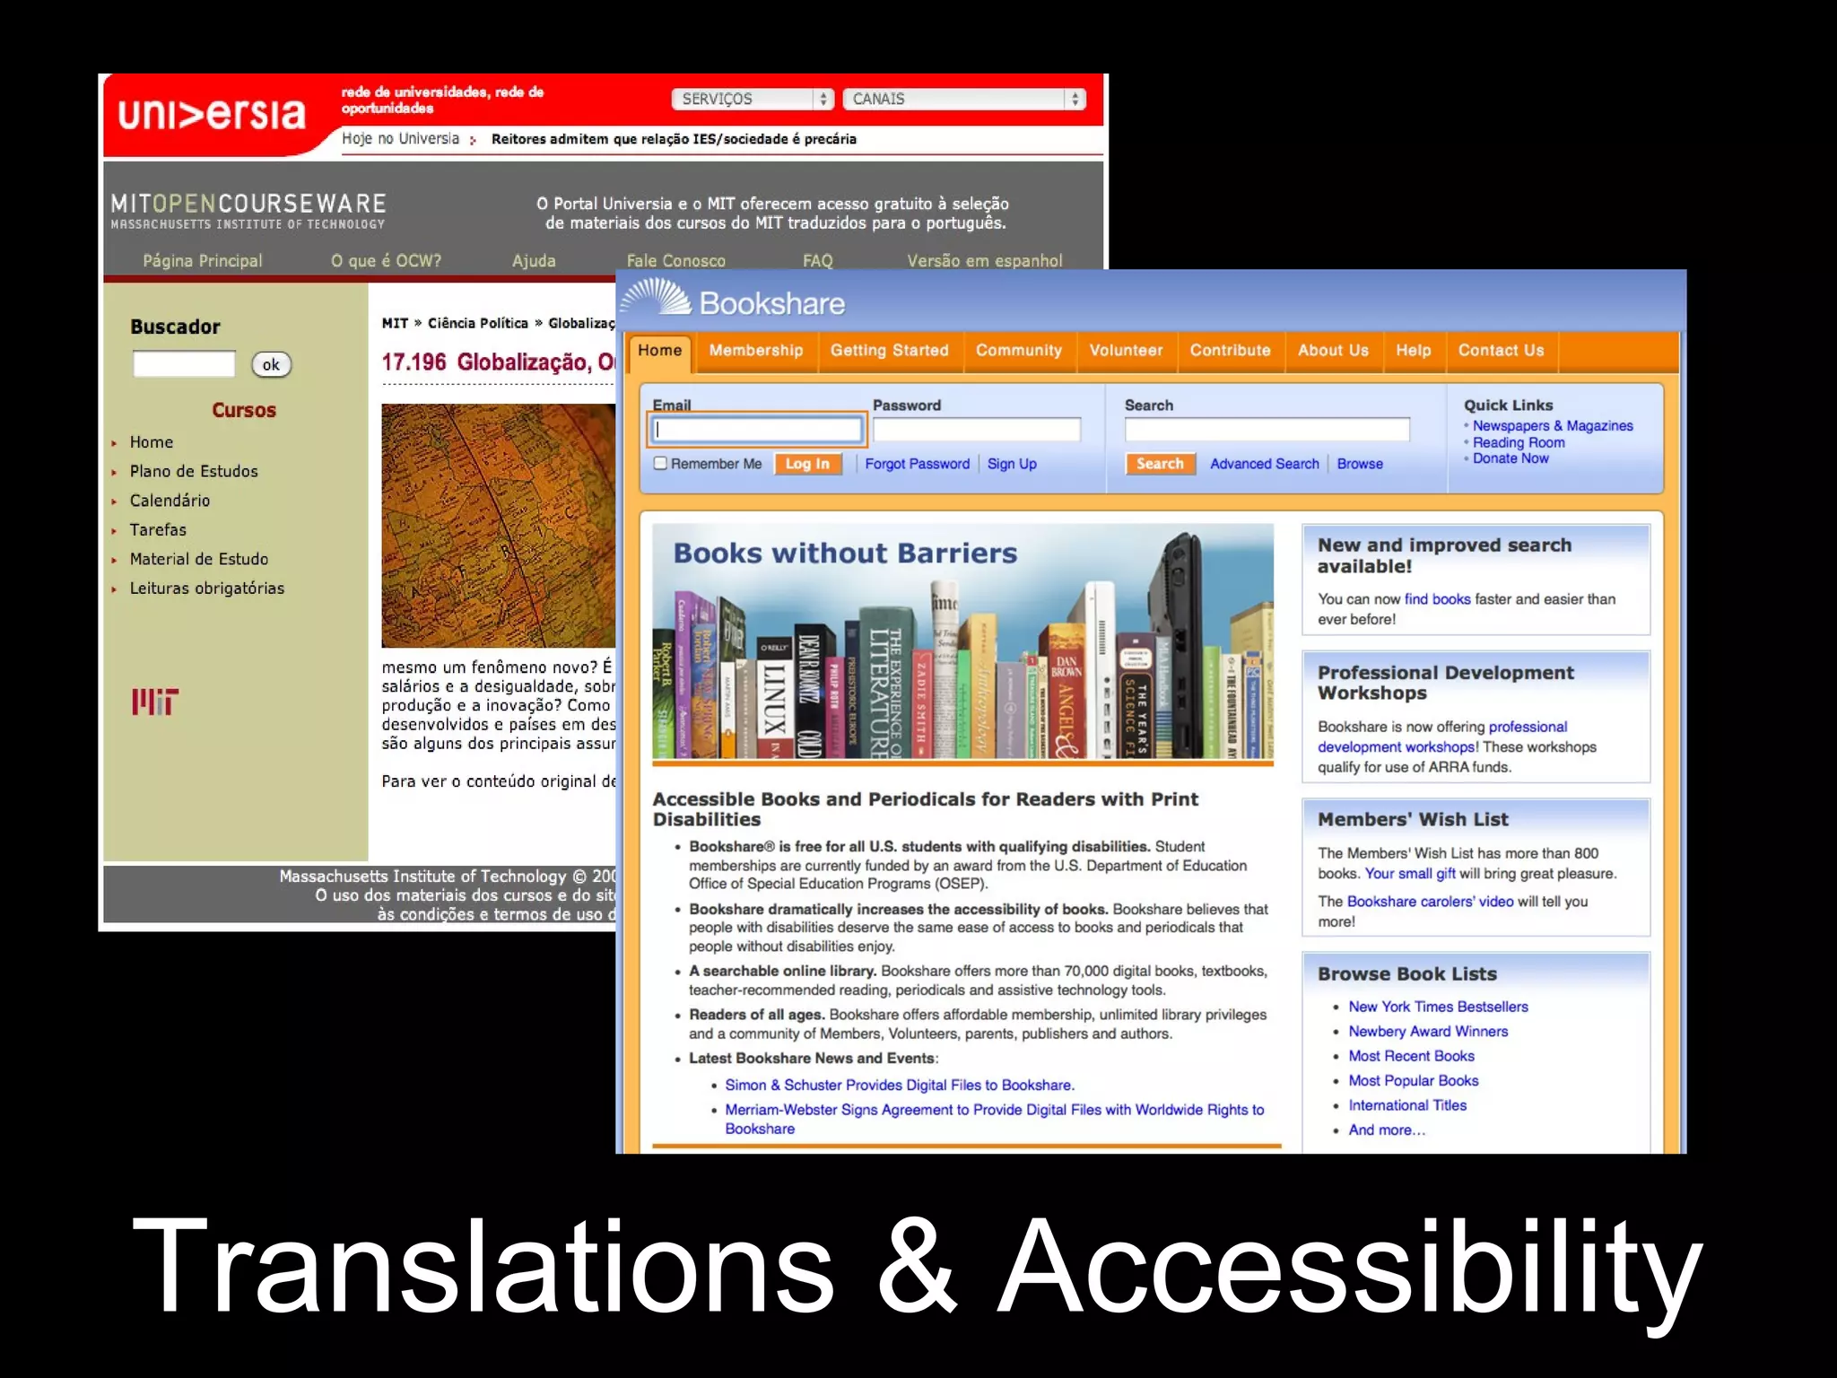
Task: Open the Forgot Password link
Action: coord(917,464)
